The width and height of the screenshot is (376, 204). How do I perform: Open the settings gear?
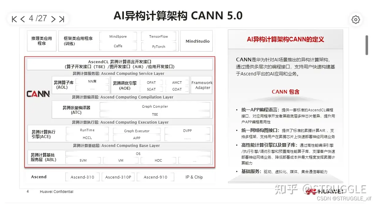click(355, 20)
